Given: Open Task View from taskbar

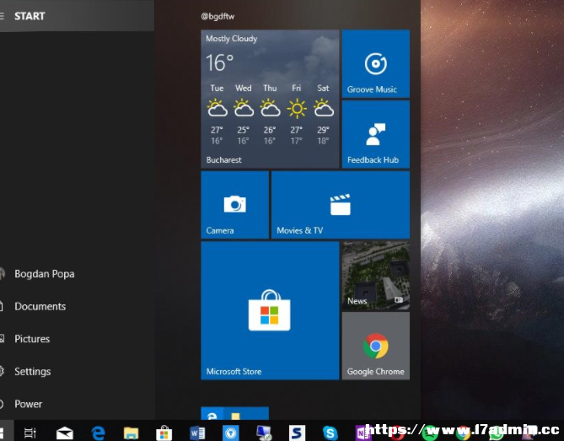Looking at the screenshot, I should tap(30, 433).
